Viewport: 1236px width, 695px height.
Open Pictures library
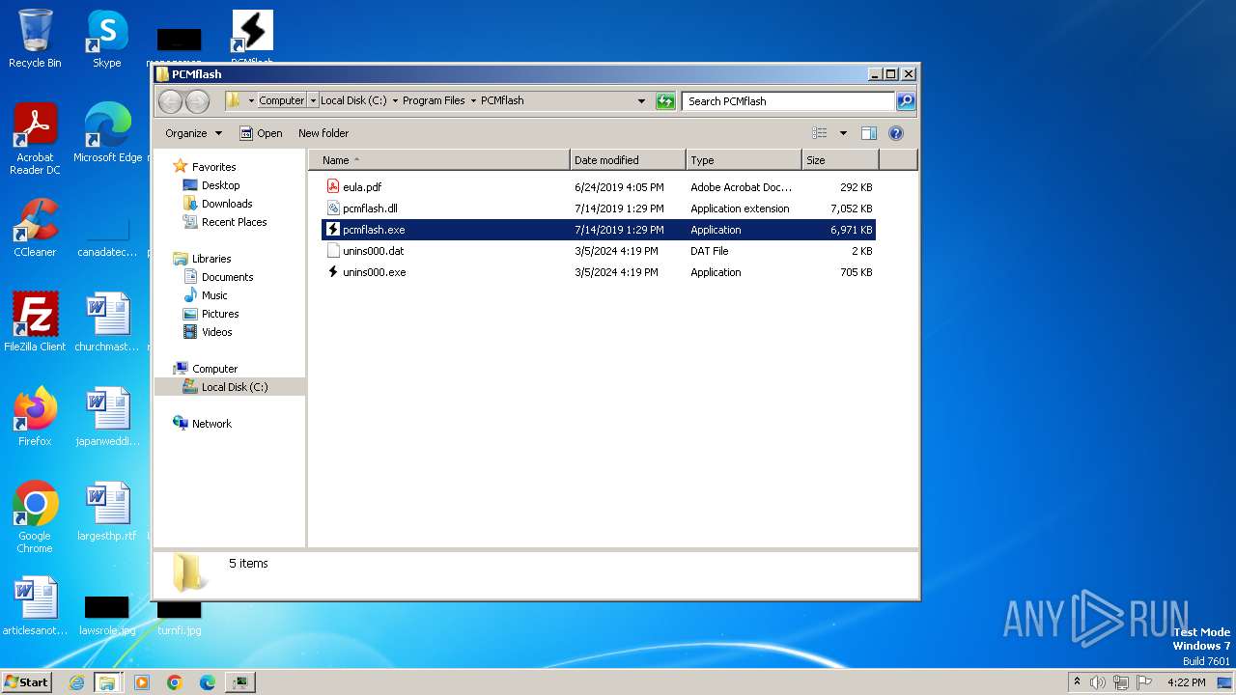click(220, 314)
